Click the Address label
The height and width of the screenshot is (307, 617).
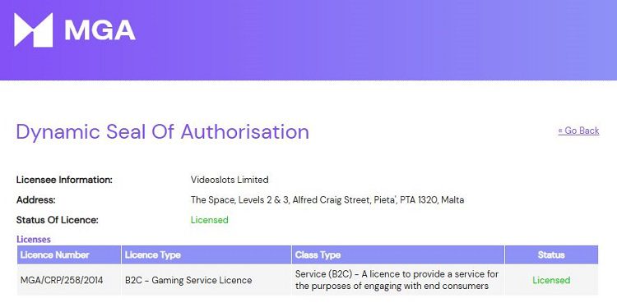click(36, 200)
